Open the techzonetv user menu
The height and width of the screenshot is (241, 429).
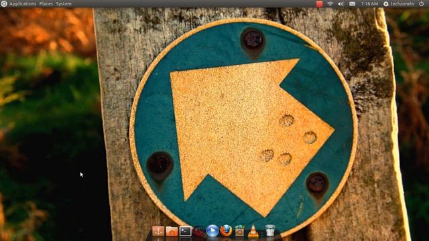click(x=399, y=4)
